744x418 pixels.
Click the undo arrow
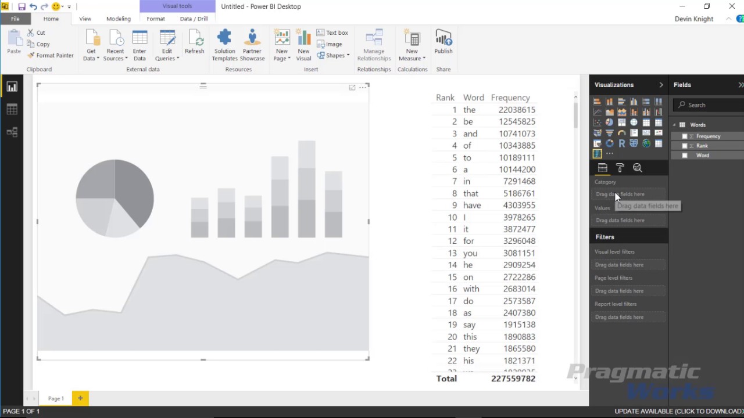(x=33, y=6)
